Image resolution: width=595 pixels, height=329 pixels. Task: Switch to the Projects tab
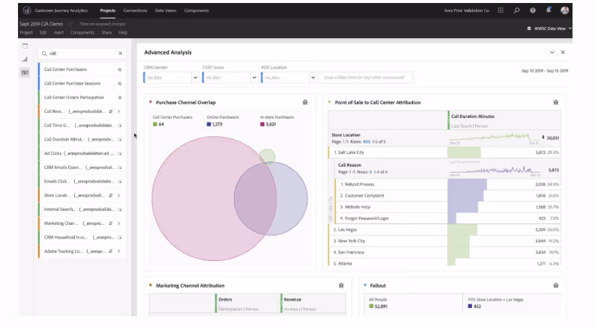point(107,10)
